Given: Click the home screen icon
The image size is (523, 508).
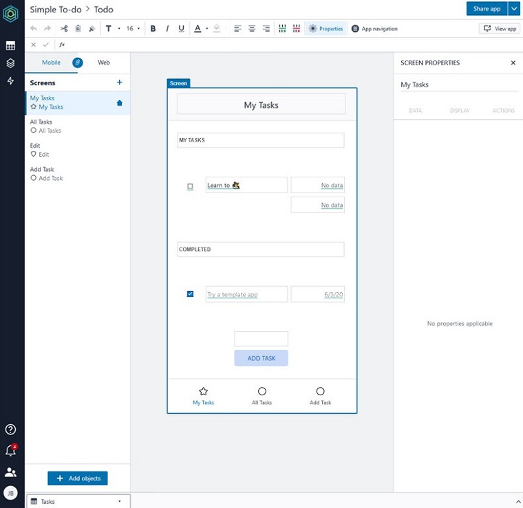Looking at the screenshot, I should click(120, 103).
